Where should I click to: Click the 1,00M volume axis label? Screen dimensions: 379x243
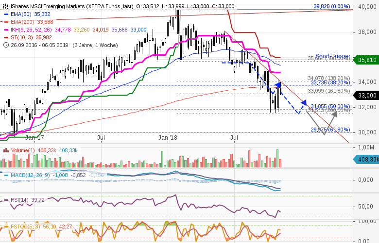coord(366,147)
